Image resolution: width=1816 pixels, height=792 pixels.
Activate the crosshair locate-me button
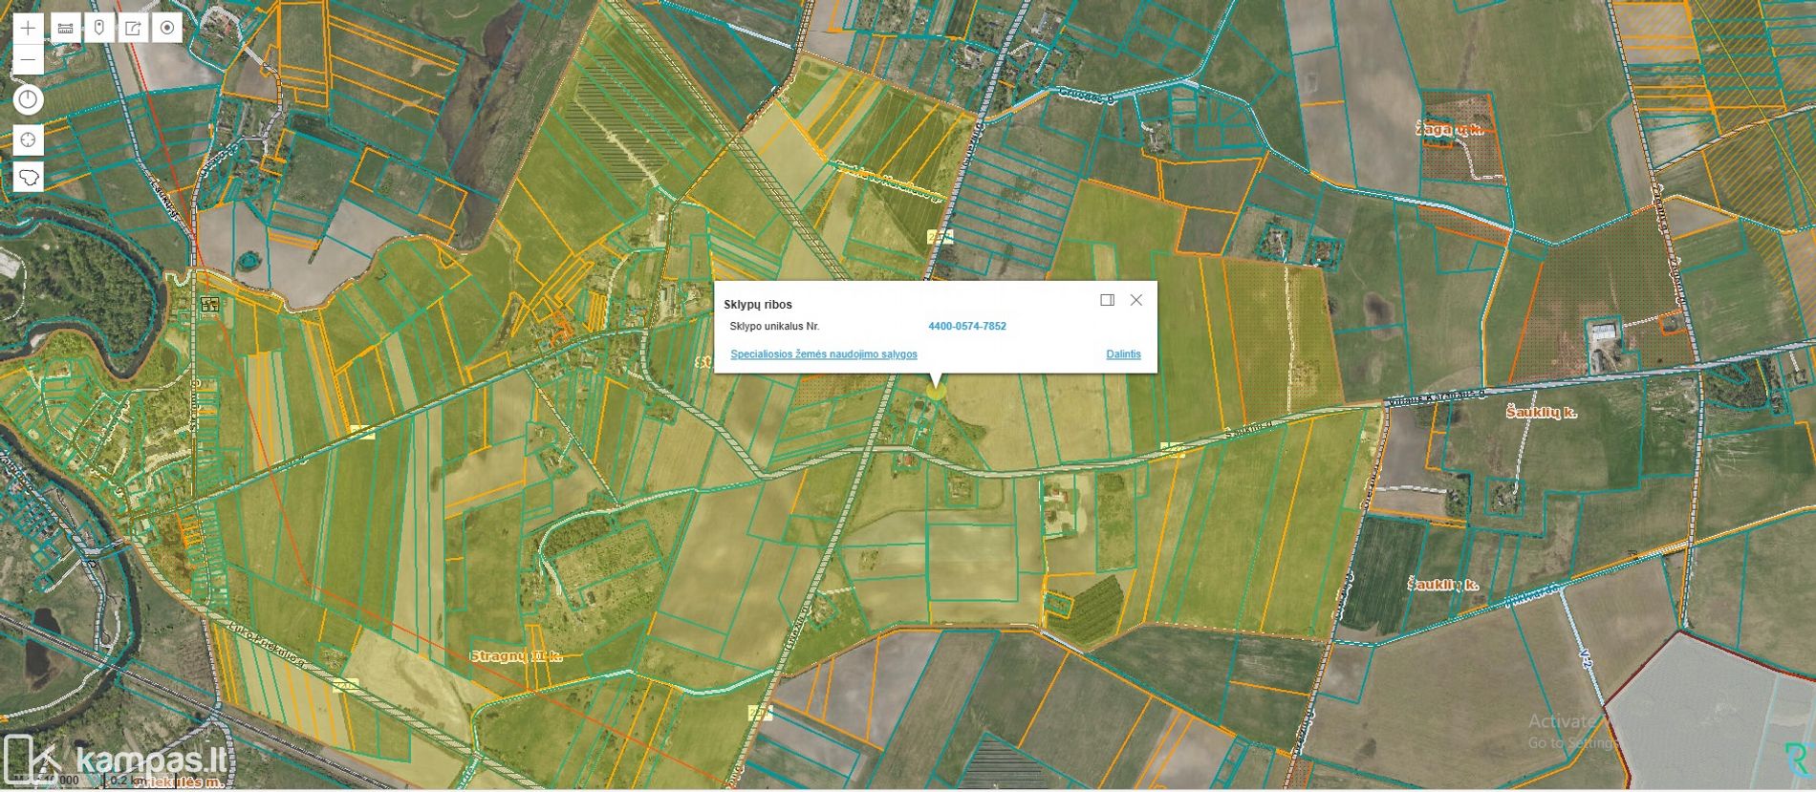pos(28,140)
